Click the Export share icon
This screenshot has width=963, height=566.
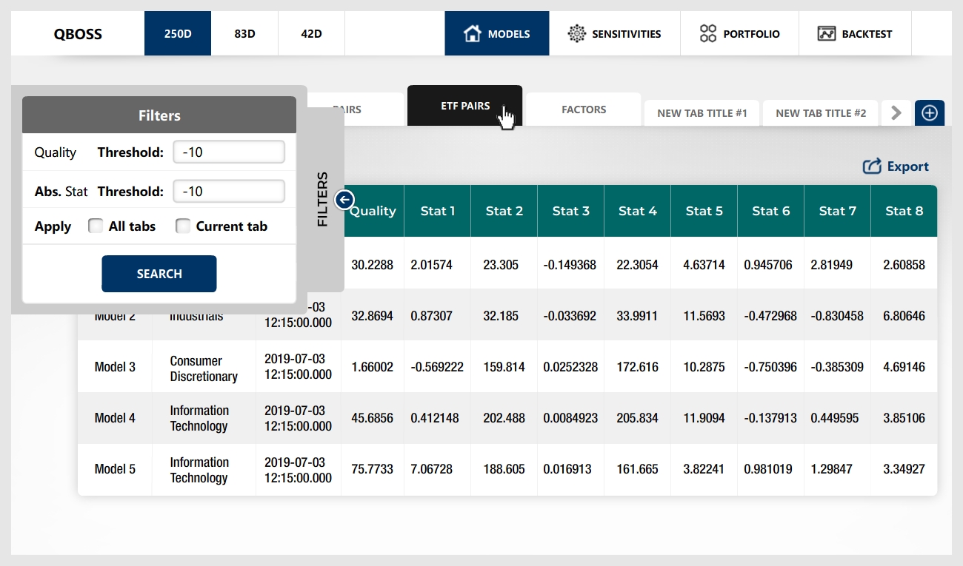(x=872, y=166)
